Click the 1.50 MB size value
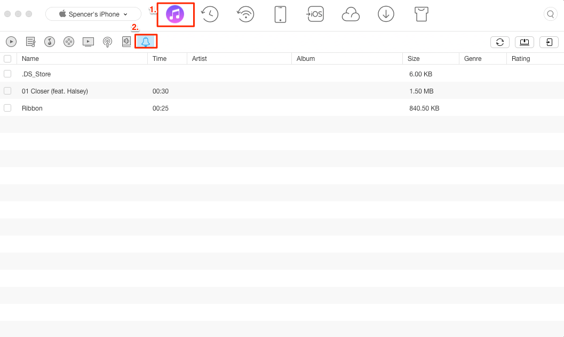564x337 pixels. coord(421,91)
